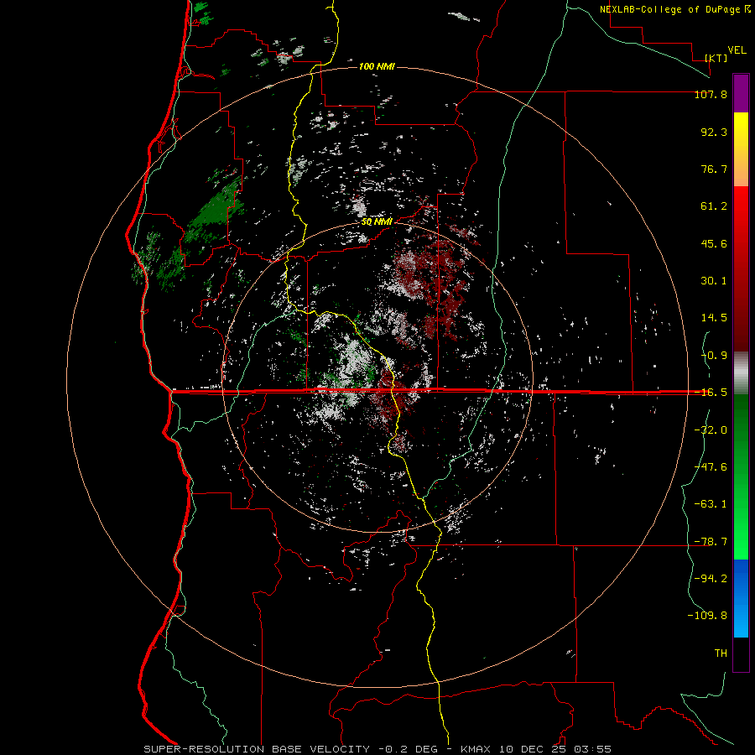Click the 76.7 velocity scale value
This screenshot has width=755, height=755.
click(714, 169)
